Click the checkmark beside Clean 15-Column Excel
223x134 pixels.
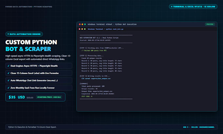(9, 73)
